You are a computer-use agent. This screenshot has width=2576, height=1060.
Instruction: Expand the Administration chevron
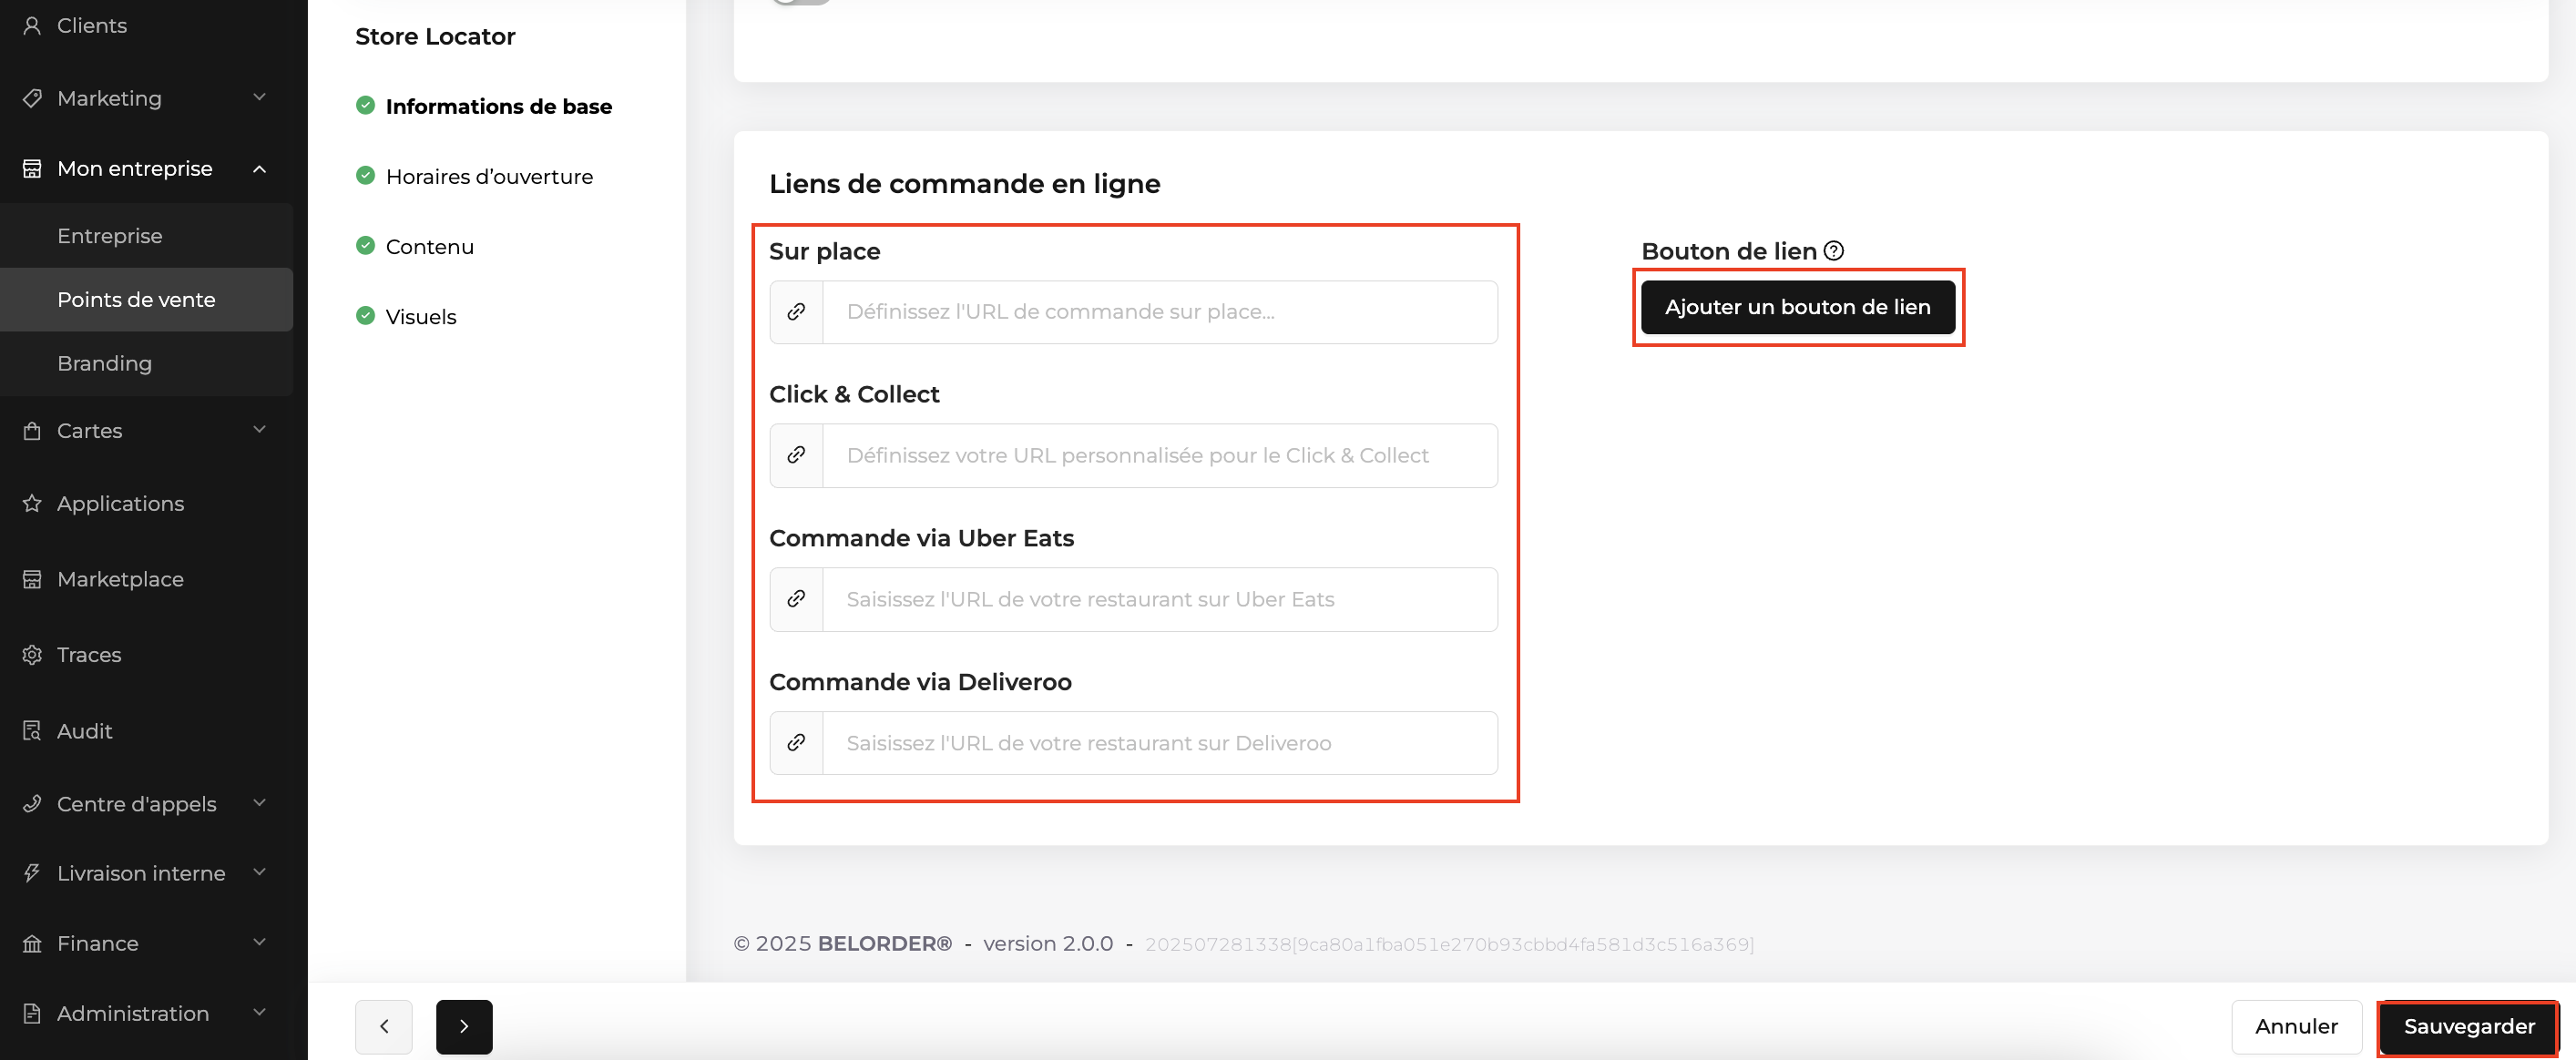pyautogui.click(x=260, y=1012)
